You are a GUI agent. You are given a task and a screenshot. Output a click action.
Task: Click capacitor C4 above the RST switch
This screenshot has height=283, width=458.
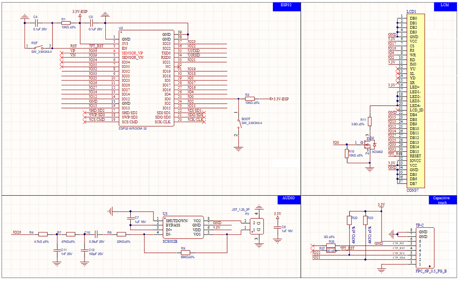click(x=35, y=22)
